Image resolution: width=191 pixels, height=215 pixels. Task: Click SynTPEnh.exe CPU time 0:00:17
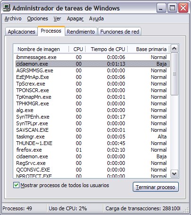click(116, 117)
